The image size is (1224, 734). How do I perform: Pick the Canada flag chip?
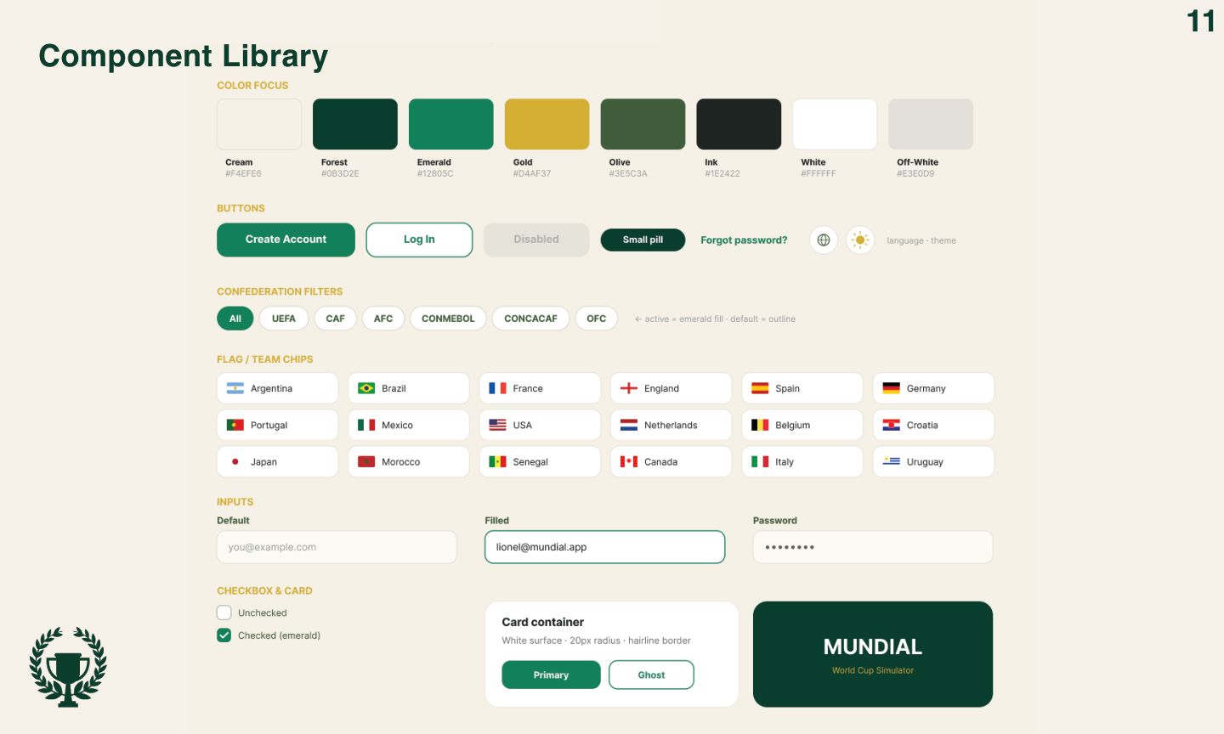click(671, 462)
